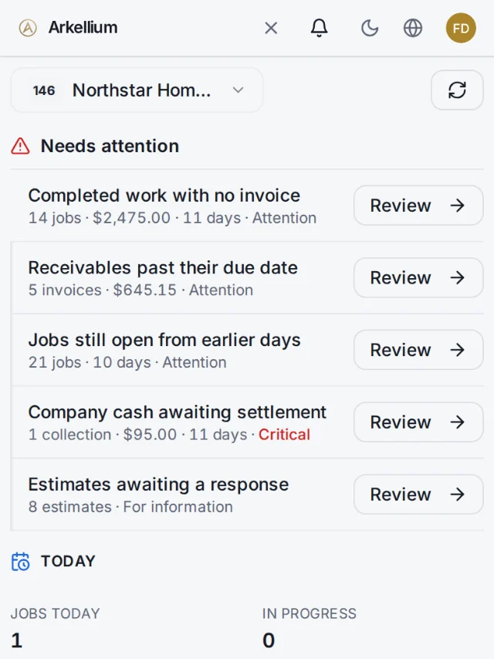Click the dropdown chevron beside Northstar Hom...

click(x=239, y=90)
